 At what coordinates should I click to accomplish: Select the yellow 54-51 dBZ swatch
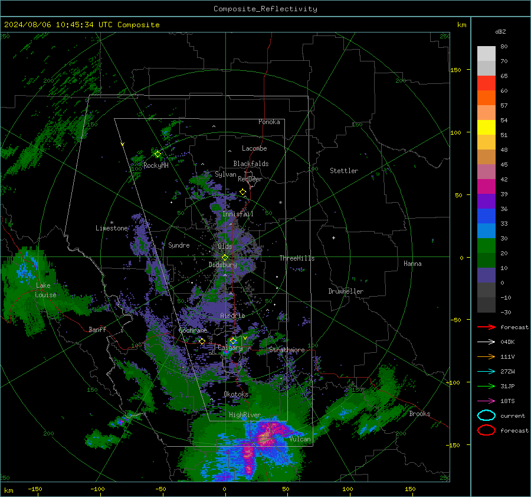click(x=486, y=127)
